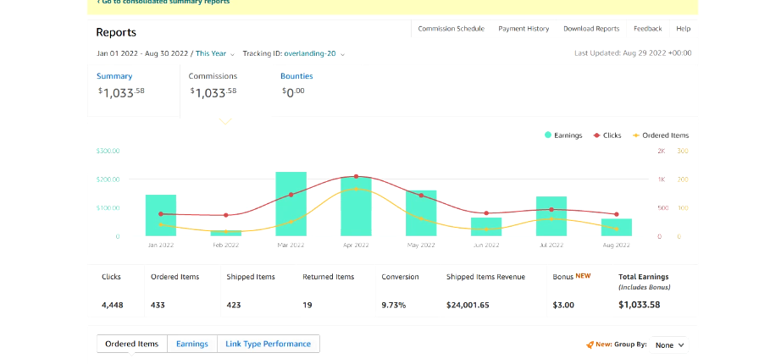Image resolution: width=759 pixels, height=364 pixels.
Task: Click the yellow Ordered Items point for Apr 2022
Action: tap(356, 189)
